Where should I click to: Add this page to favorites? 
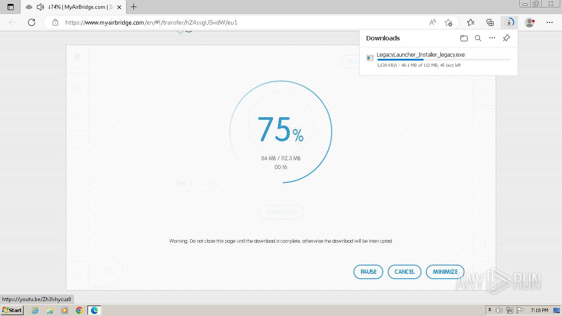(x=448, y=22)
